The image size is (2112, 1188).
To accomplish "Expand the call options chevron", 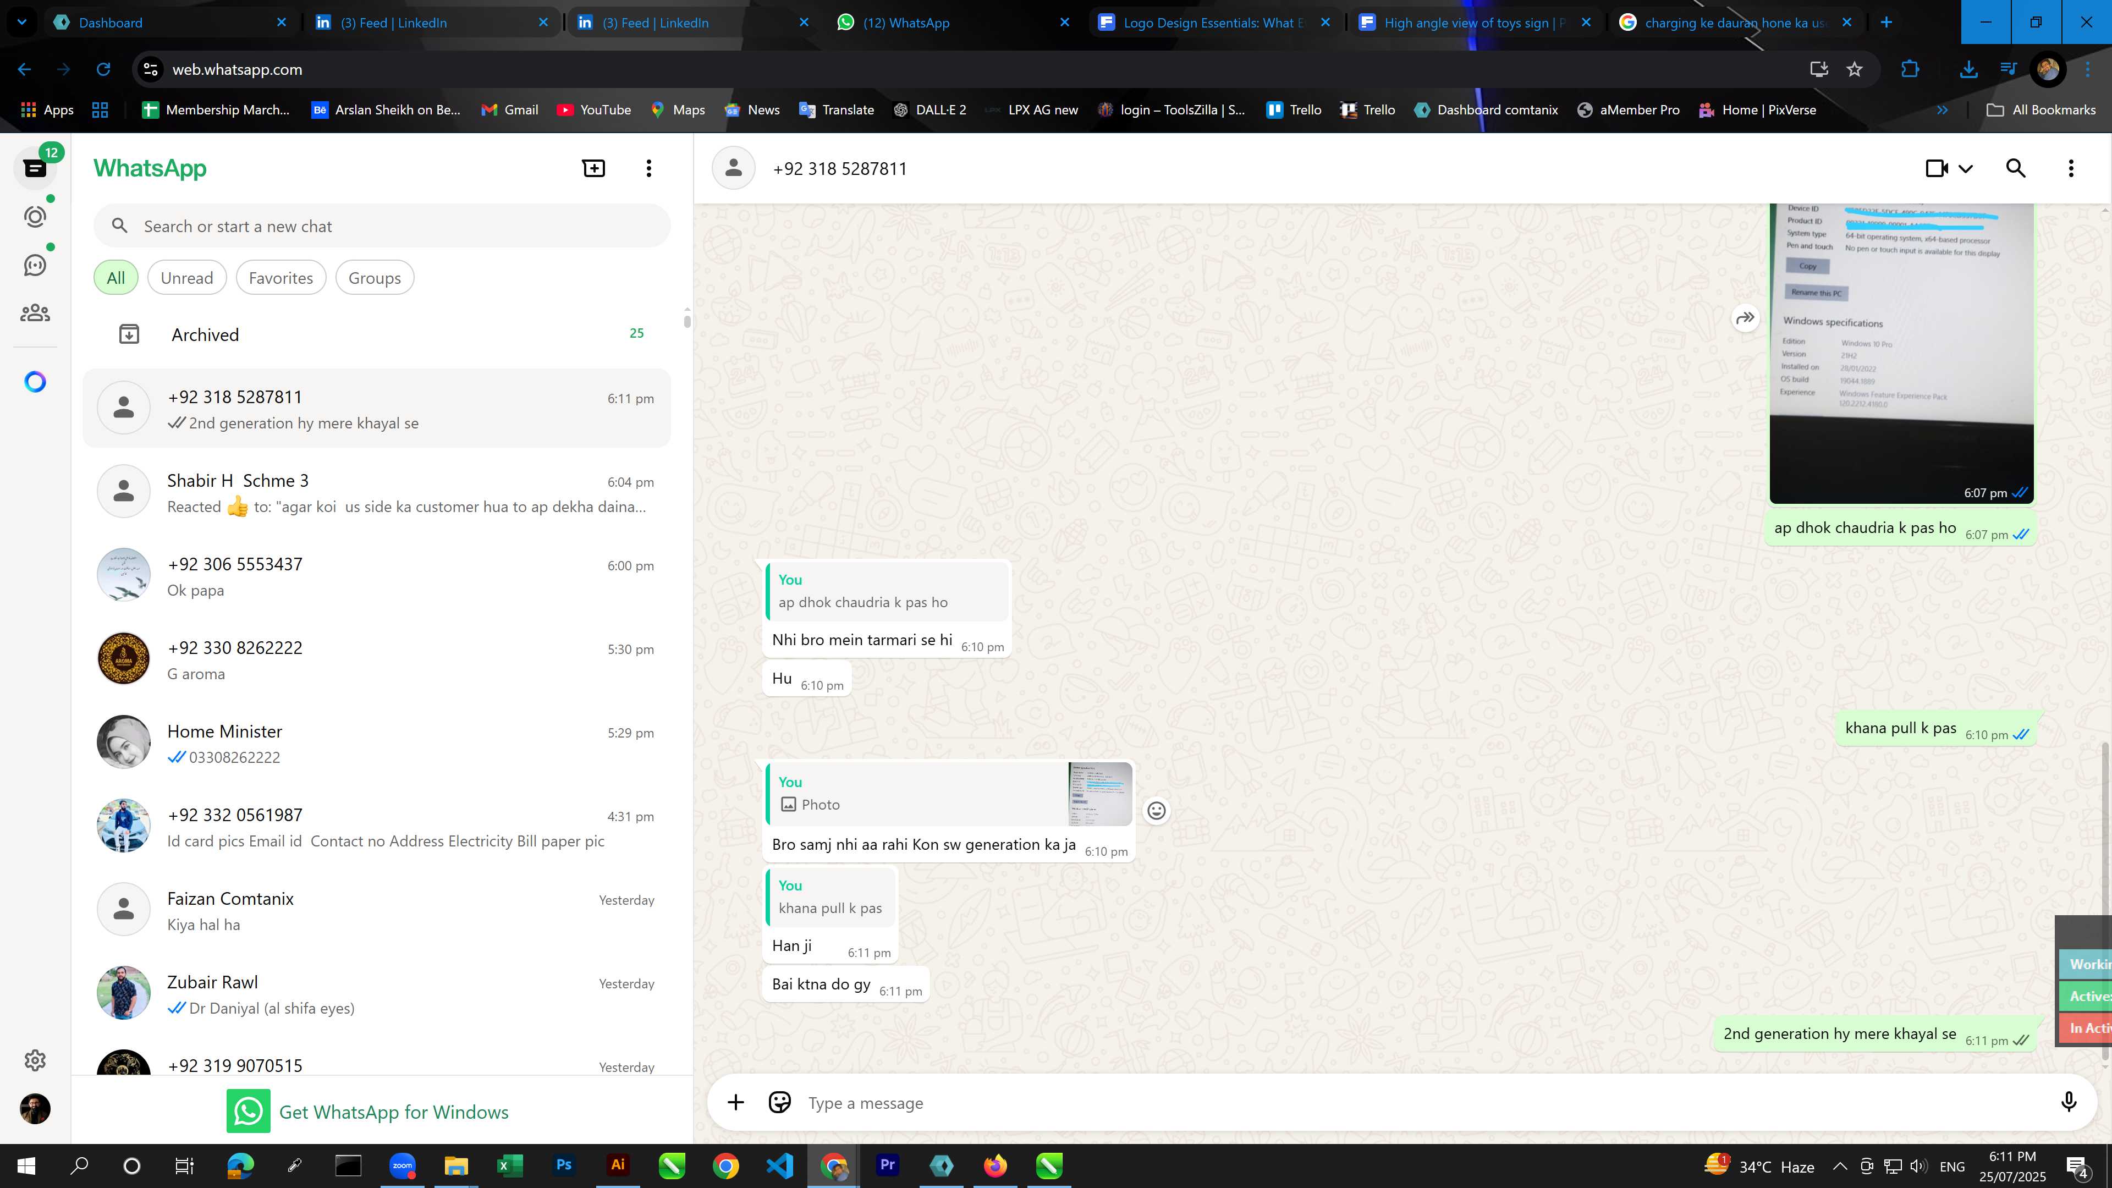I will pos(1965,169).
